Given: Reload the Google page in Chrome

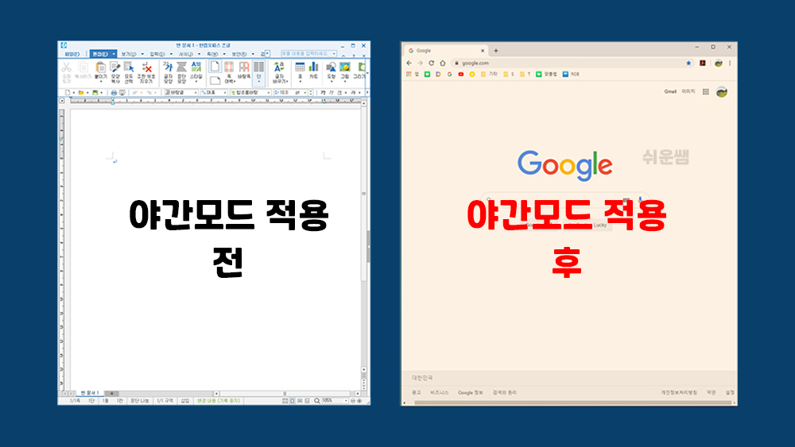Looking at the screenshot, I should 432,64.
